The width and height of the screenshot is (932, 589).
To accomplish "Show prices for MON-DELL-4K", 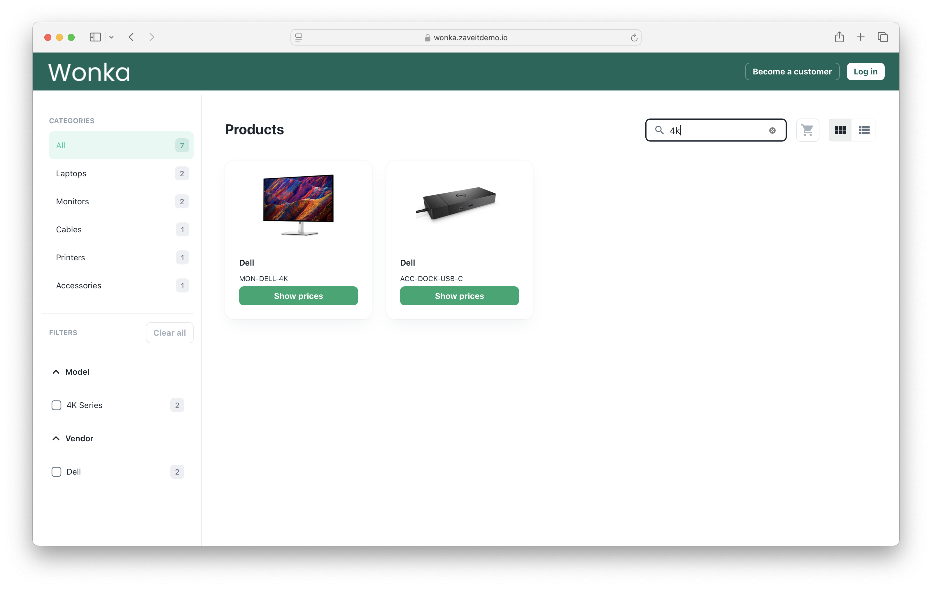I will pos(298,295).
